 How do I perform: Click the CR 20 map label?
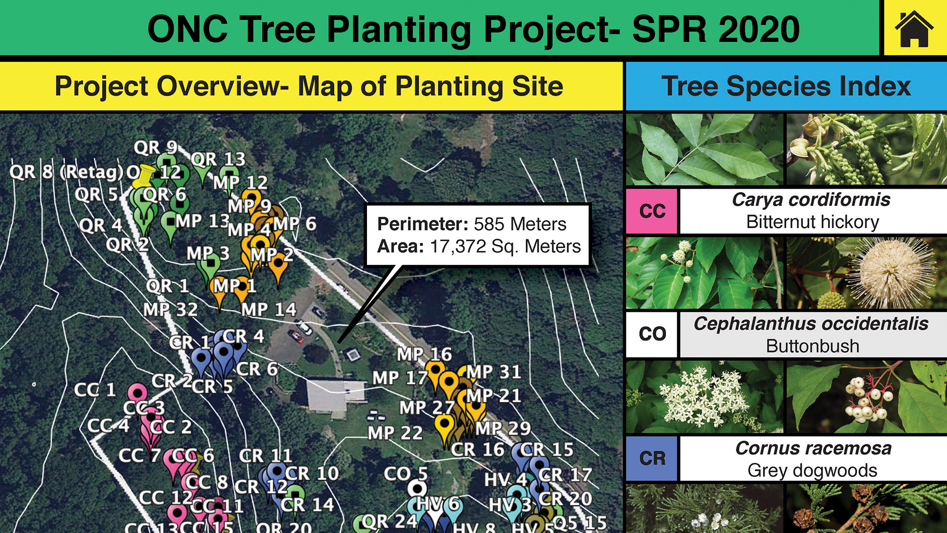[x=565, y=499]
